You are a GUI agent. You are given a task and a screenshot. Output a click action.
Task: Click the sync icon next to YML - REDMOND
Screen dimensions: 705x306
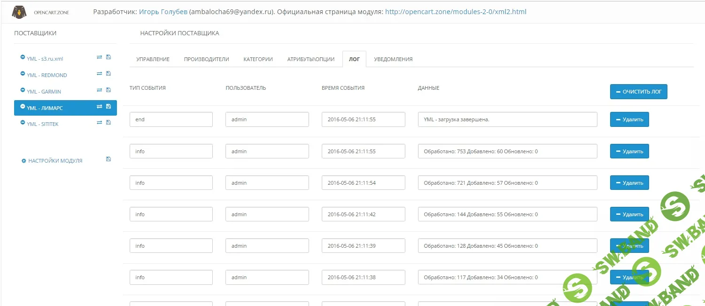tap(99, 73)
